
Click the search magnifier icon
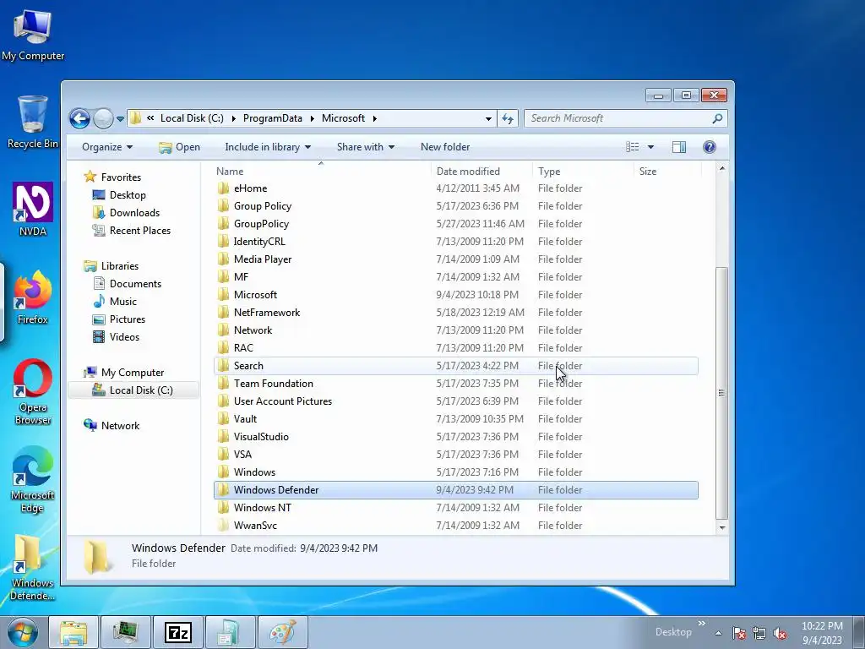pos(717,118)
